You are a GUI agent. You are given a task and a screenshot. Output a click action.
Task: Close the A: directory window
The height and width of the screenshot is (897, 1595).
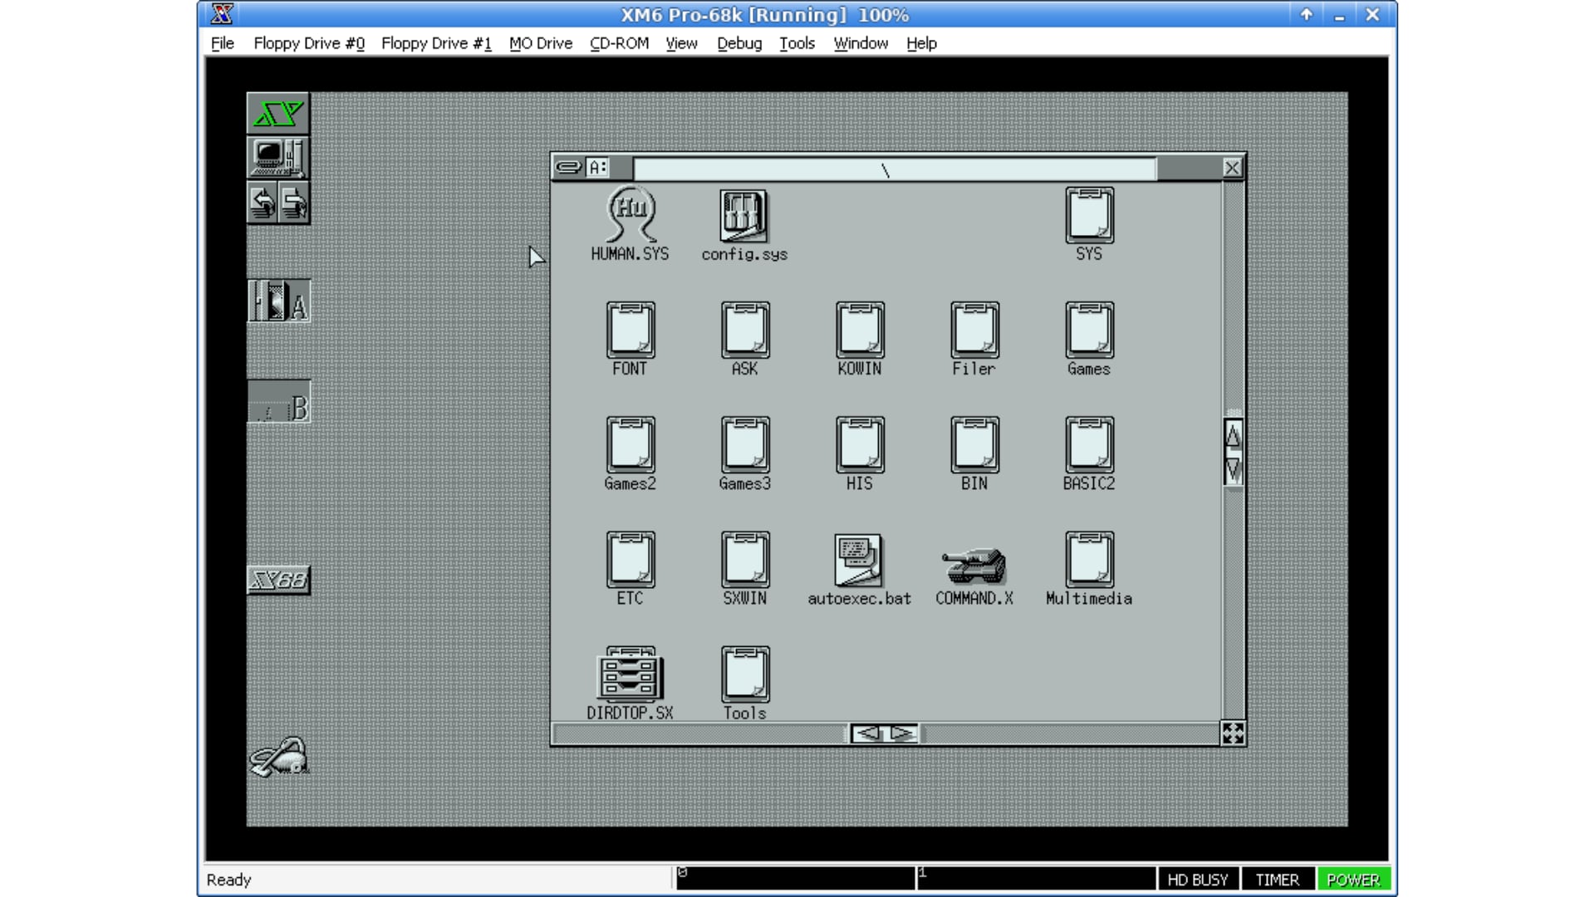click(x=1232, y=168)
